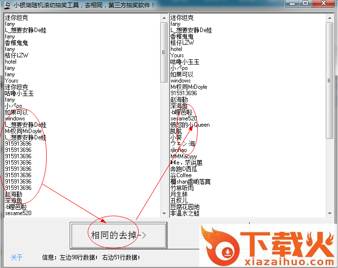Screen dimensions: 338x268
Task: Select "竹林听雨" in the right list
Action: [x=182, y=188]
